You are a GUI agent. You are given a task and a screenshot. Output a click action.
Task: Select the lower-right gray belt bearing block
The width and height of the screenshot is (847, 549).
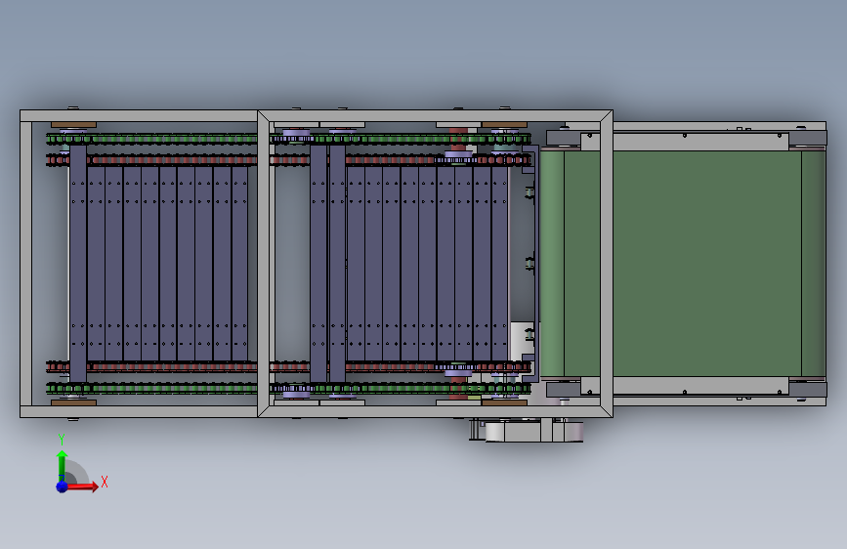pos(808,389)
